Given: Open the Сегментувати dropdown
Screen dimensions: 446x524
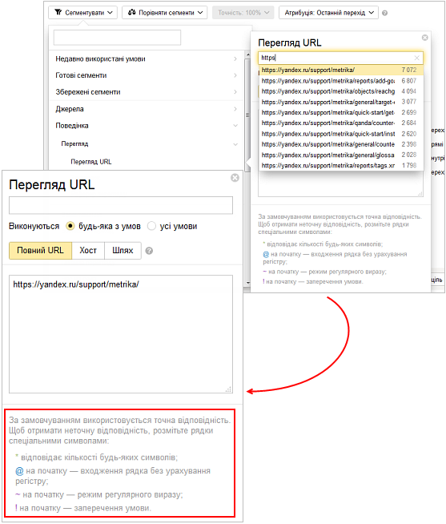Looking at the screenshot, I should [x=82, y=13].
